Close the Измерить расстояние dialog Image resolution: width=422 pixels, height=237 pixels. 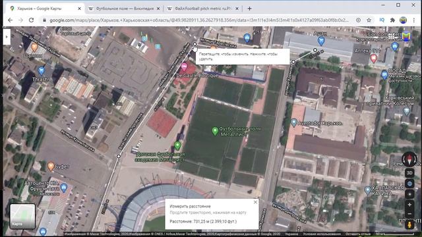(x=255, y=202)
